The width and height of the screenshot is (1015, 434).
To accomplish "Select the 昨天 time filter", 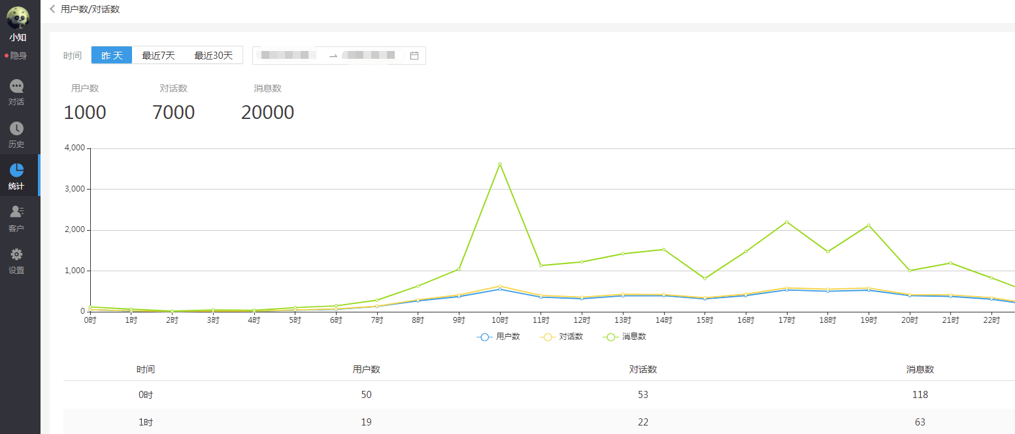I will point(112,56).
